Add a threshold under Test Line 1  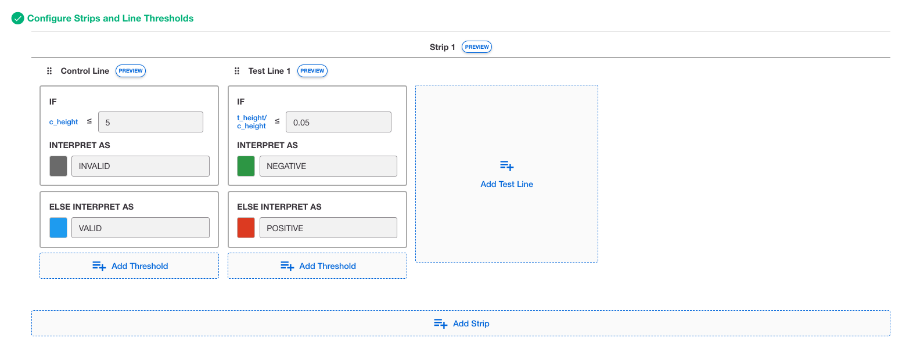[x=317, y=266]
